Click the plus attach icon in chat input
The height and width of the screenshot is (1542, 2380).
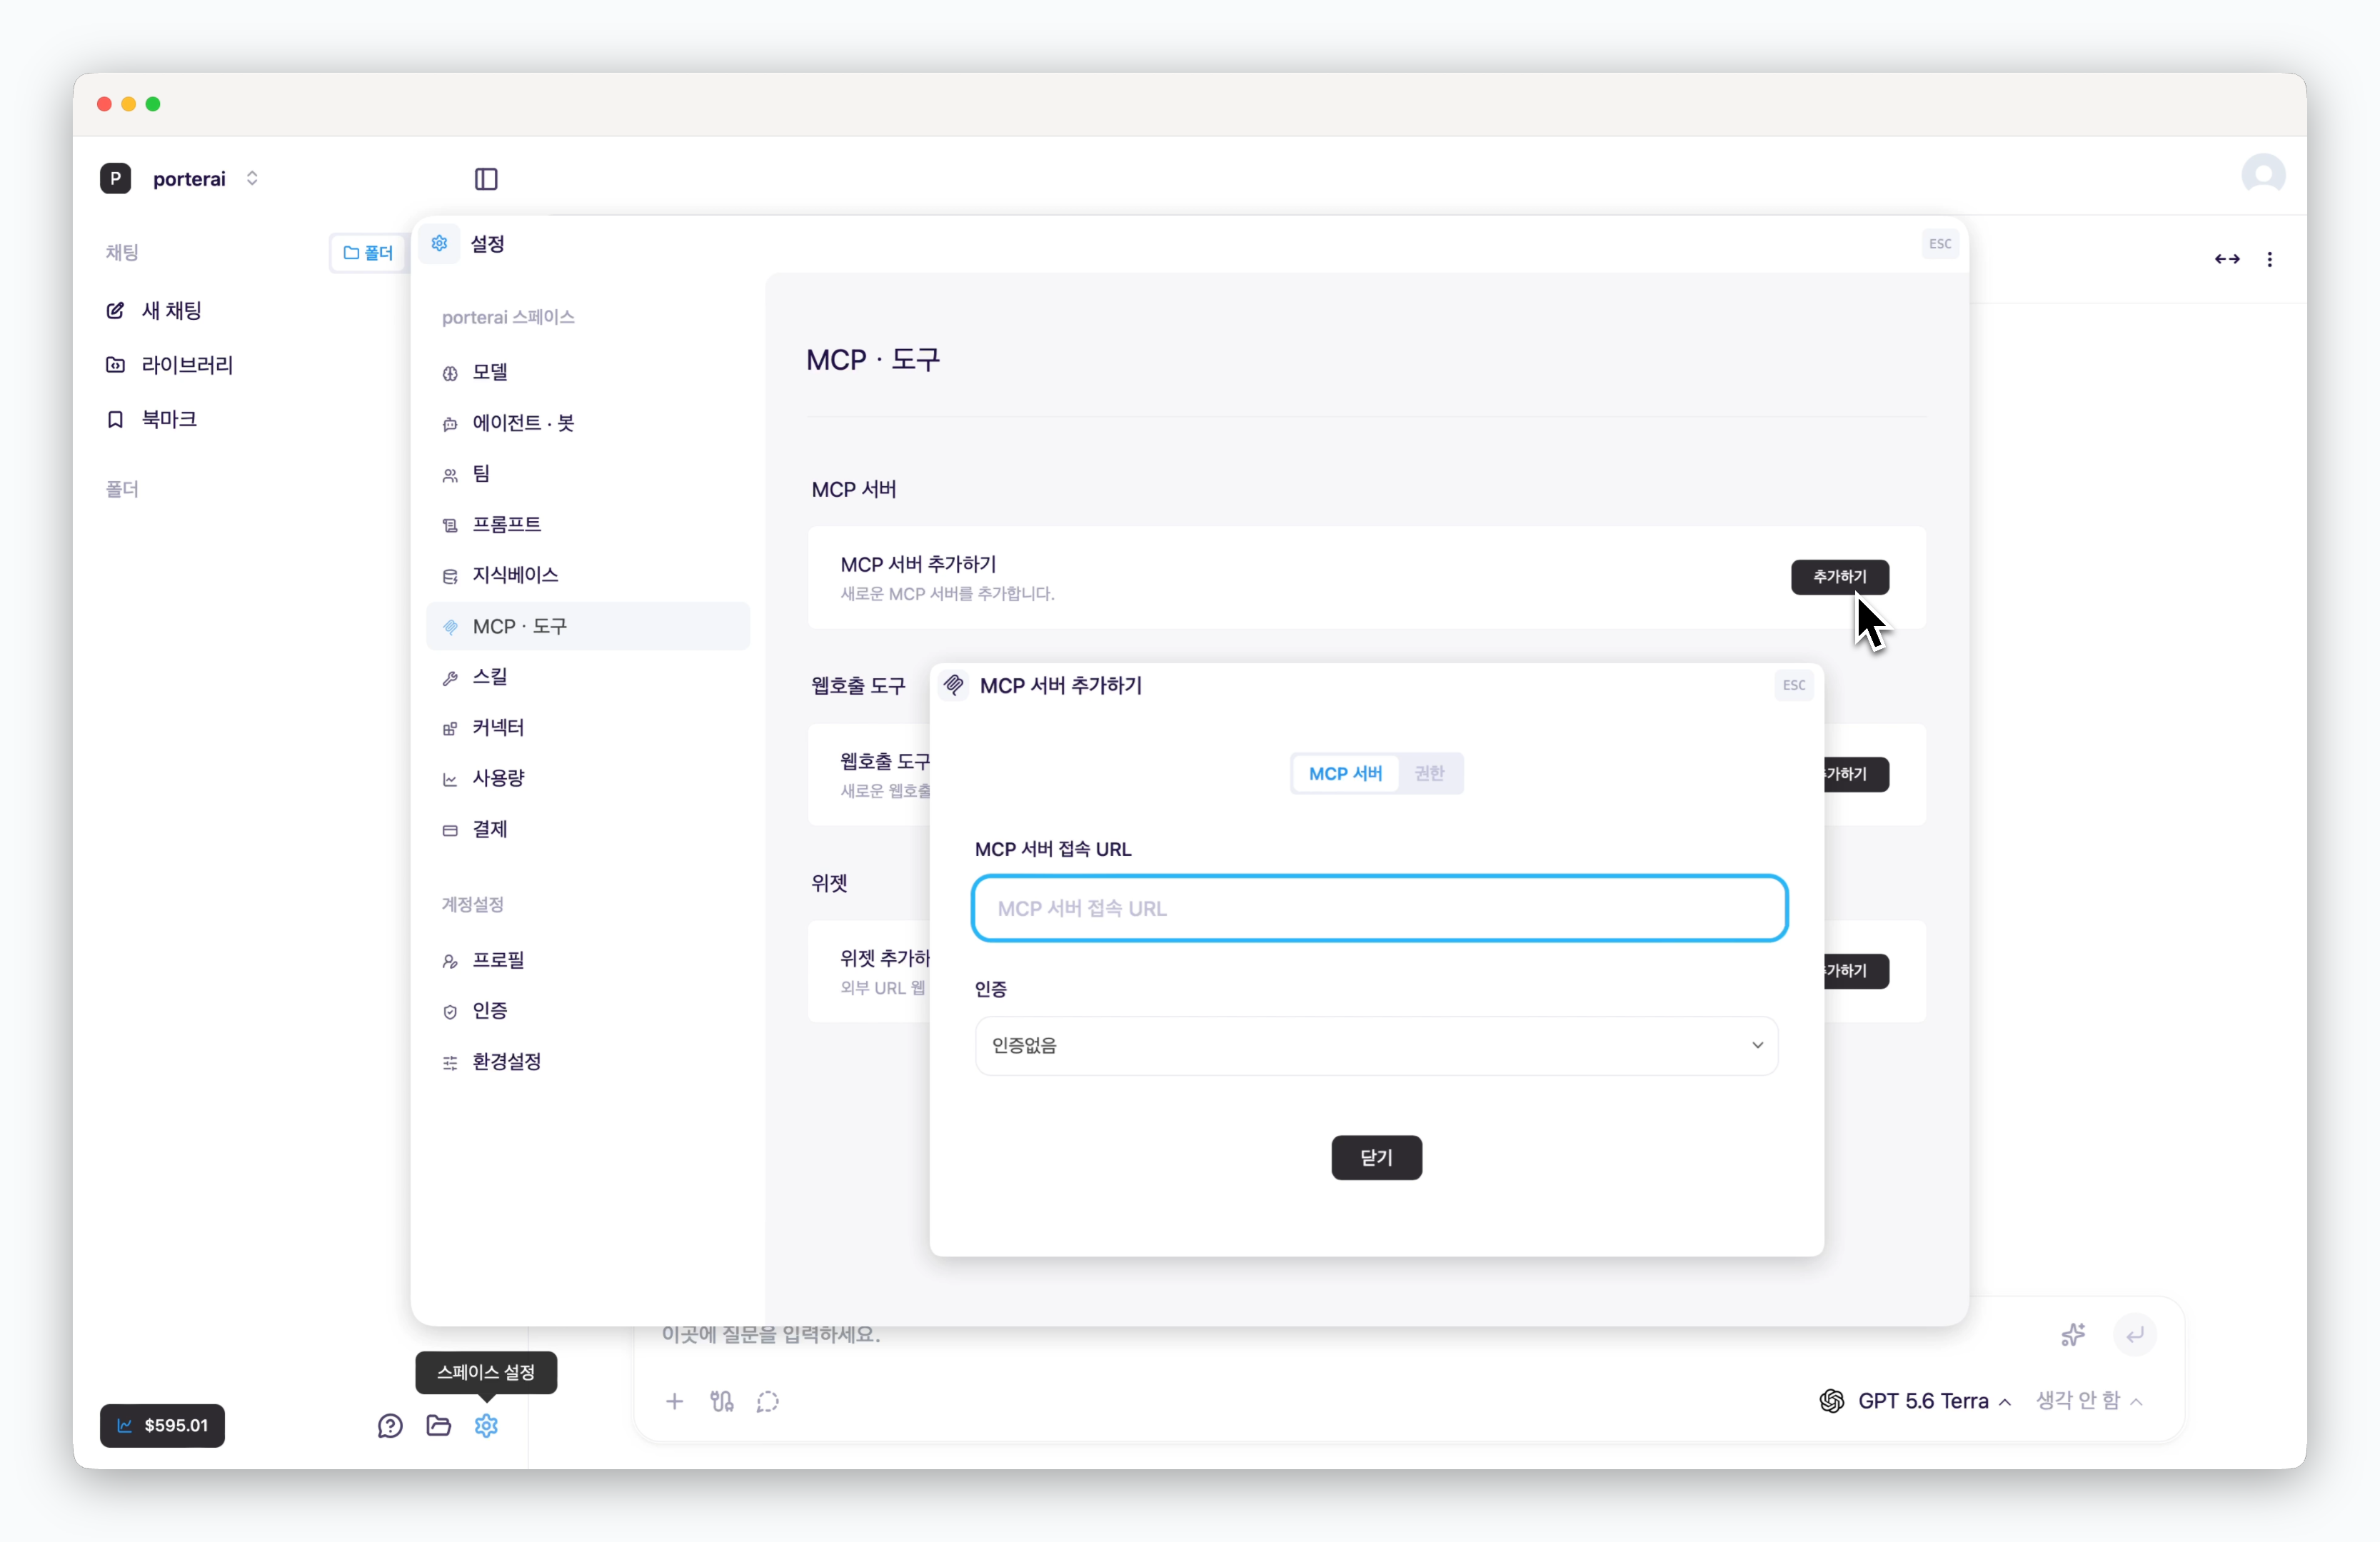point(675,1401)
